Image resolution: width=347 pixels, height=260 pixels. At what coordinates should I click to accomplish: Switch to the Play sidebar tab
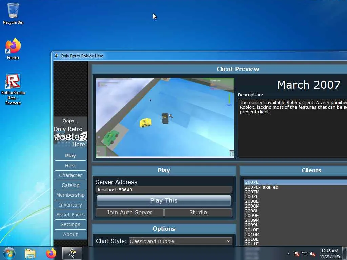pyautogui.click(x=70, y=156)
